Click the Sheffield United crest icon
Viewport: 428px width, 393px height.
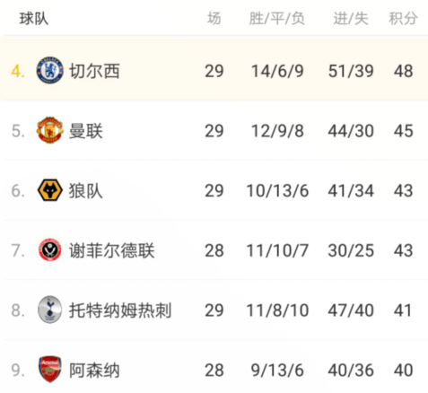[50, 250]
